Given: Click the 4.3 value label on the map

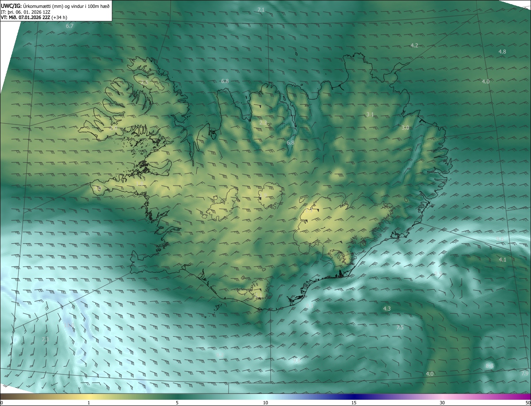Looking at the screenshot, I should tap(387, 309).
